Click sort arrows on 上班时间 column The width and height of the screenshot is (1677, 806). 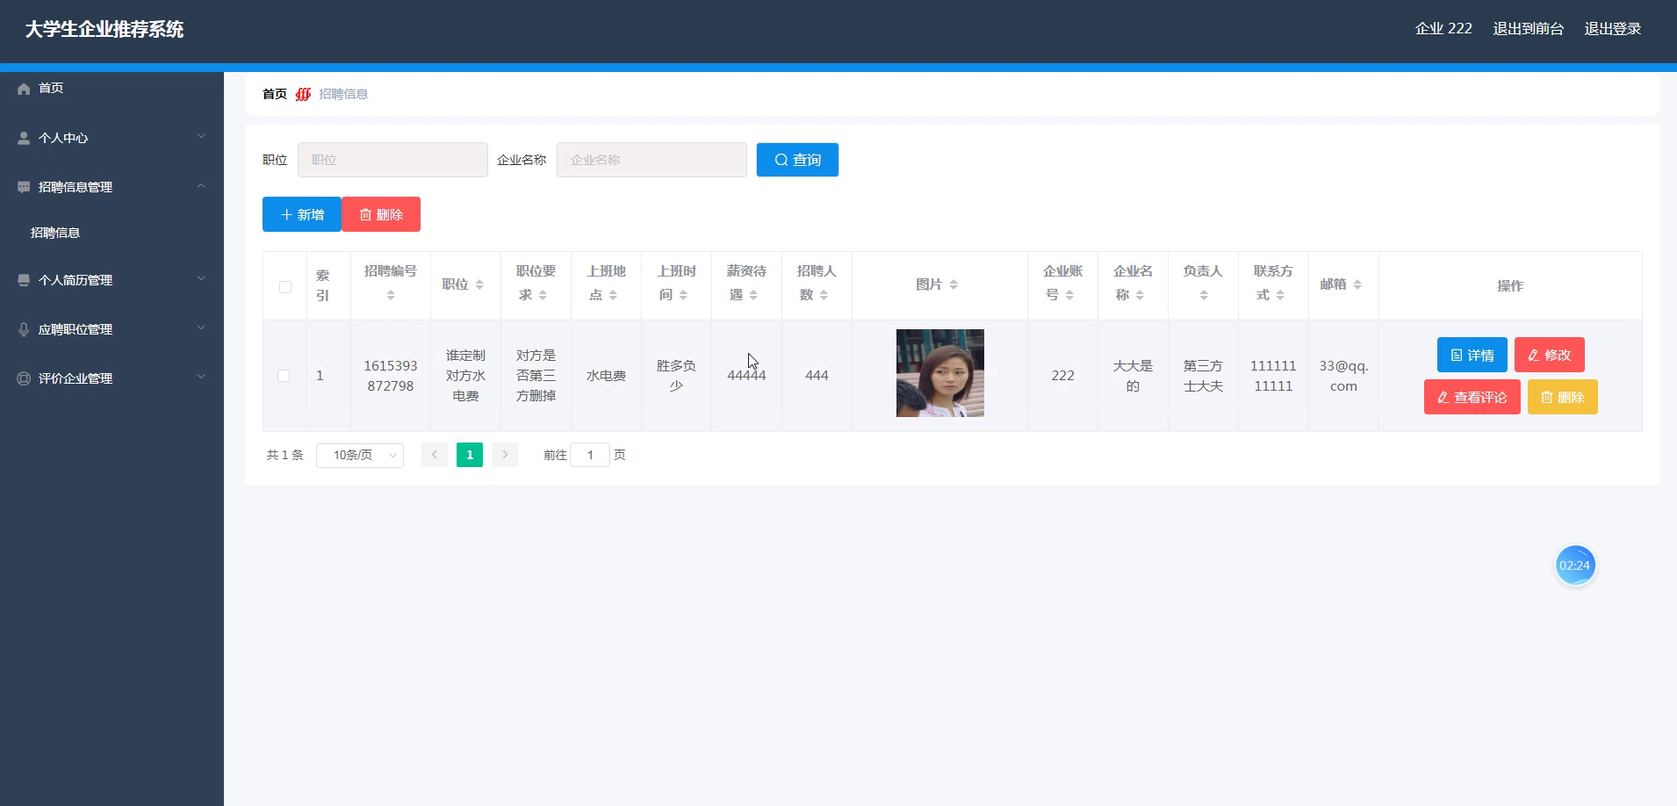[683, 295]
